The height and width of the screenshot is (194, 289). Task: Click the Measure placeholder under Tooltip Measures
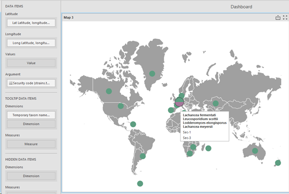tap(31, 144)
